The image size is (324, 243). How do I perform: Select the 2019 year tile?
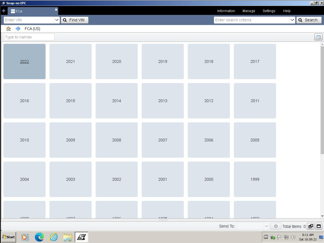tap(163, 61)
